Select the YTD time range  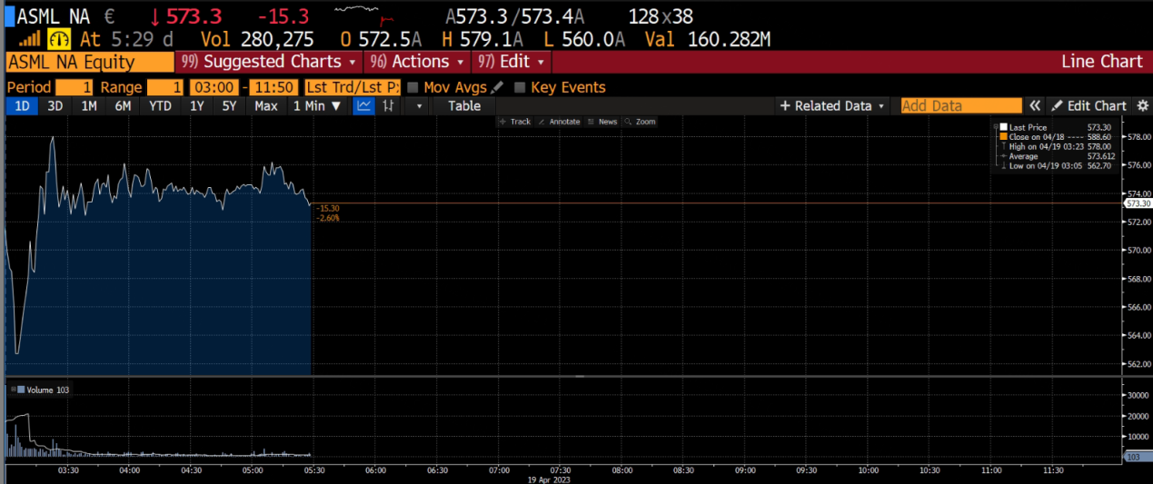(x=160, y=105)
